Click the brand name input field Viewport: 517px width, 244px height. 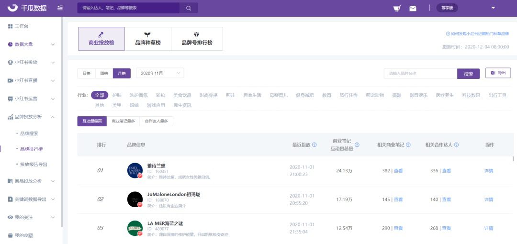(x=420, y=74)
